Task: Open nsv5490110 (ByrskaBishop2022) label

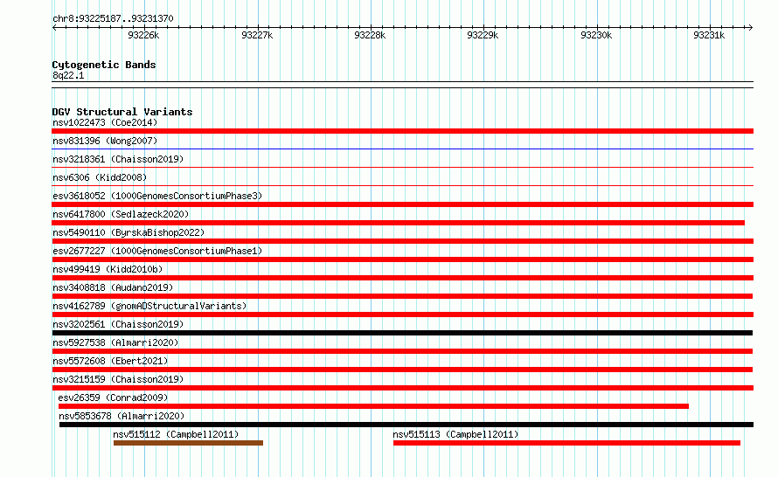Action: pos(129,232)
